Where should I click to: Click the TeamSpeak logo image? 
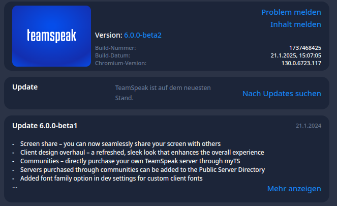[x=51, y=36]
